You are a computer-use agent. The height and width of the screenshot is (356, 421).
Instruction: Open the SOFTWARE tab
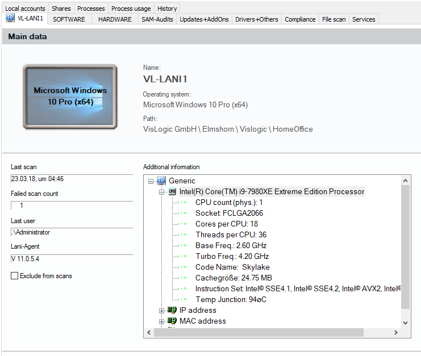(69, 19)
